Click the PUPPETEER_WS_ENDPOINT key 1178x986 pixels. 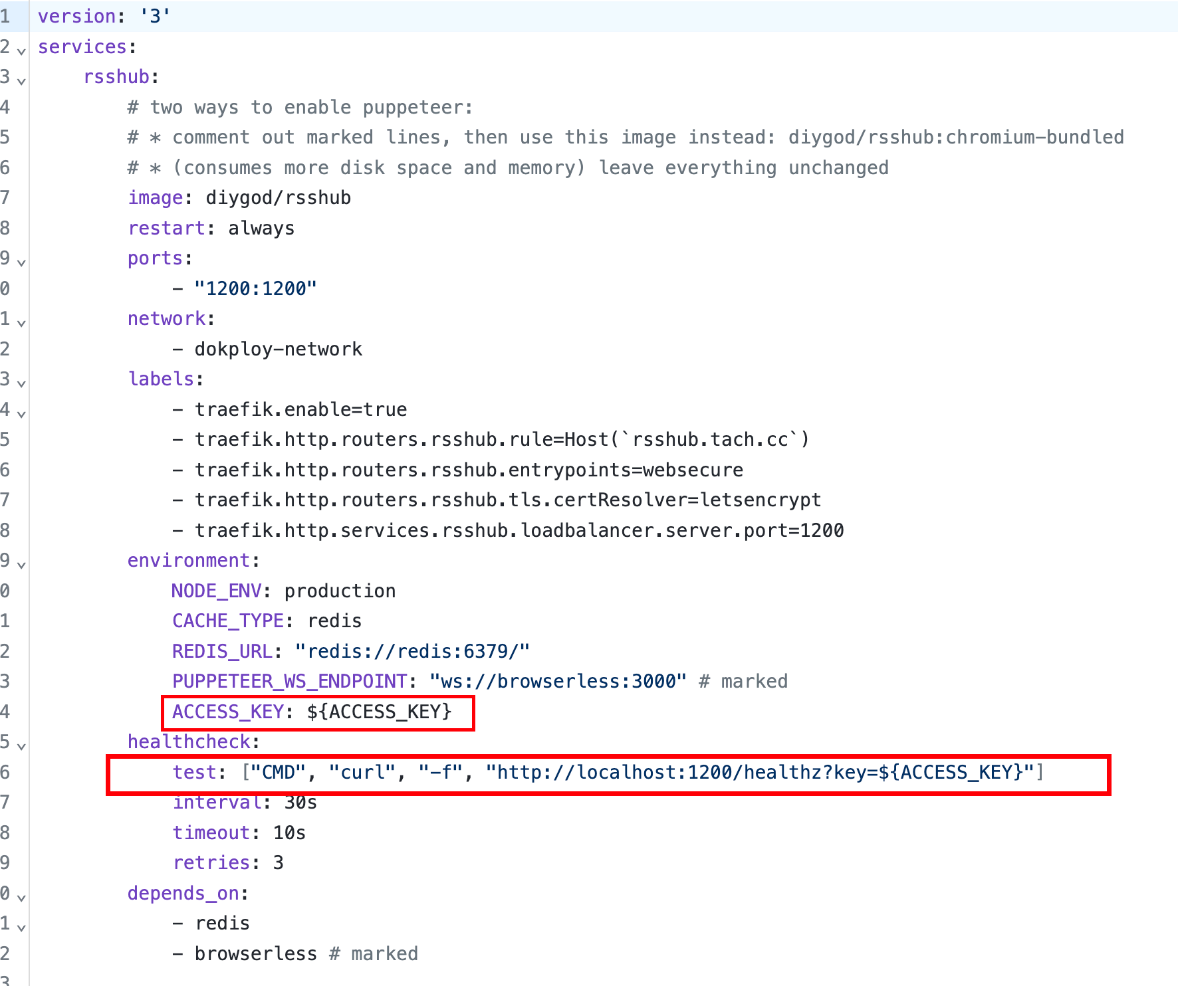(289, 681)
